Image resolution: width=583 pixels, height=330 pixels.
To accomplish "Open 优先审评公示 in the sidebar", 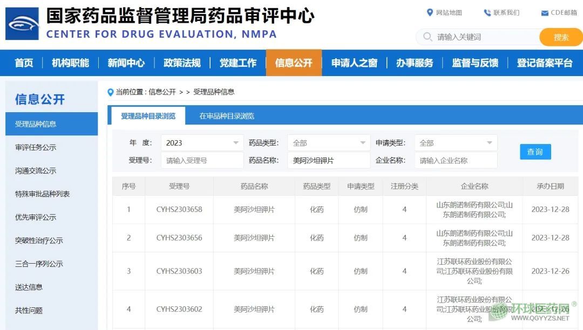I will [x=36, y=217].
